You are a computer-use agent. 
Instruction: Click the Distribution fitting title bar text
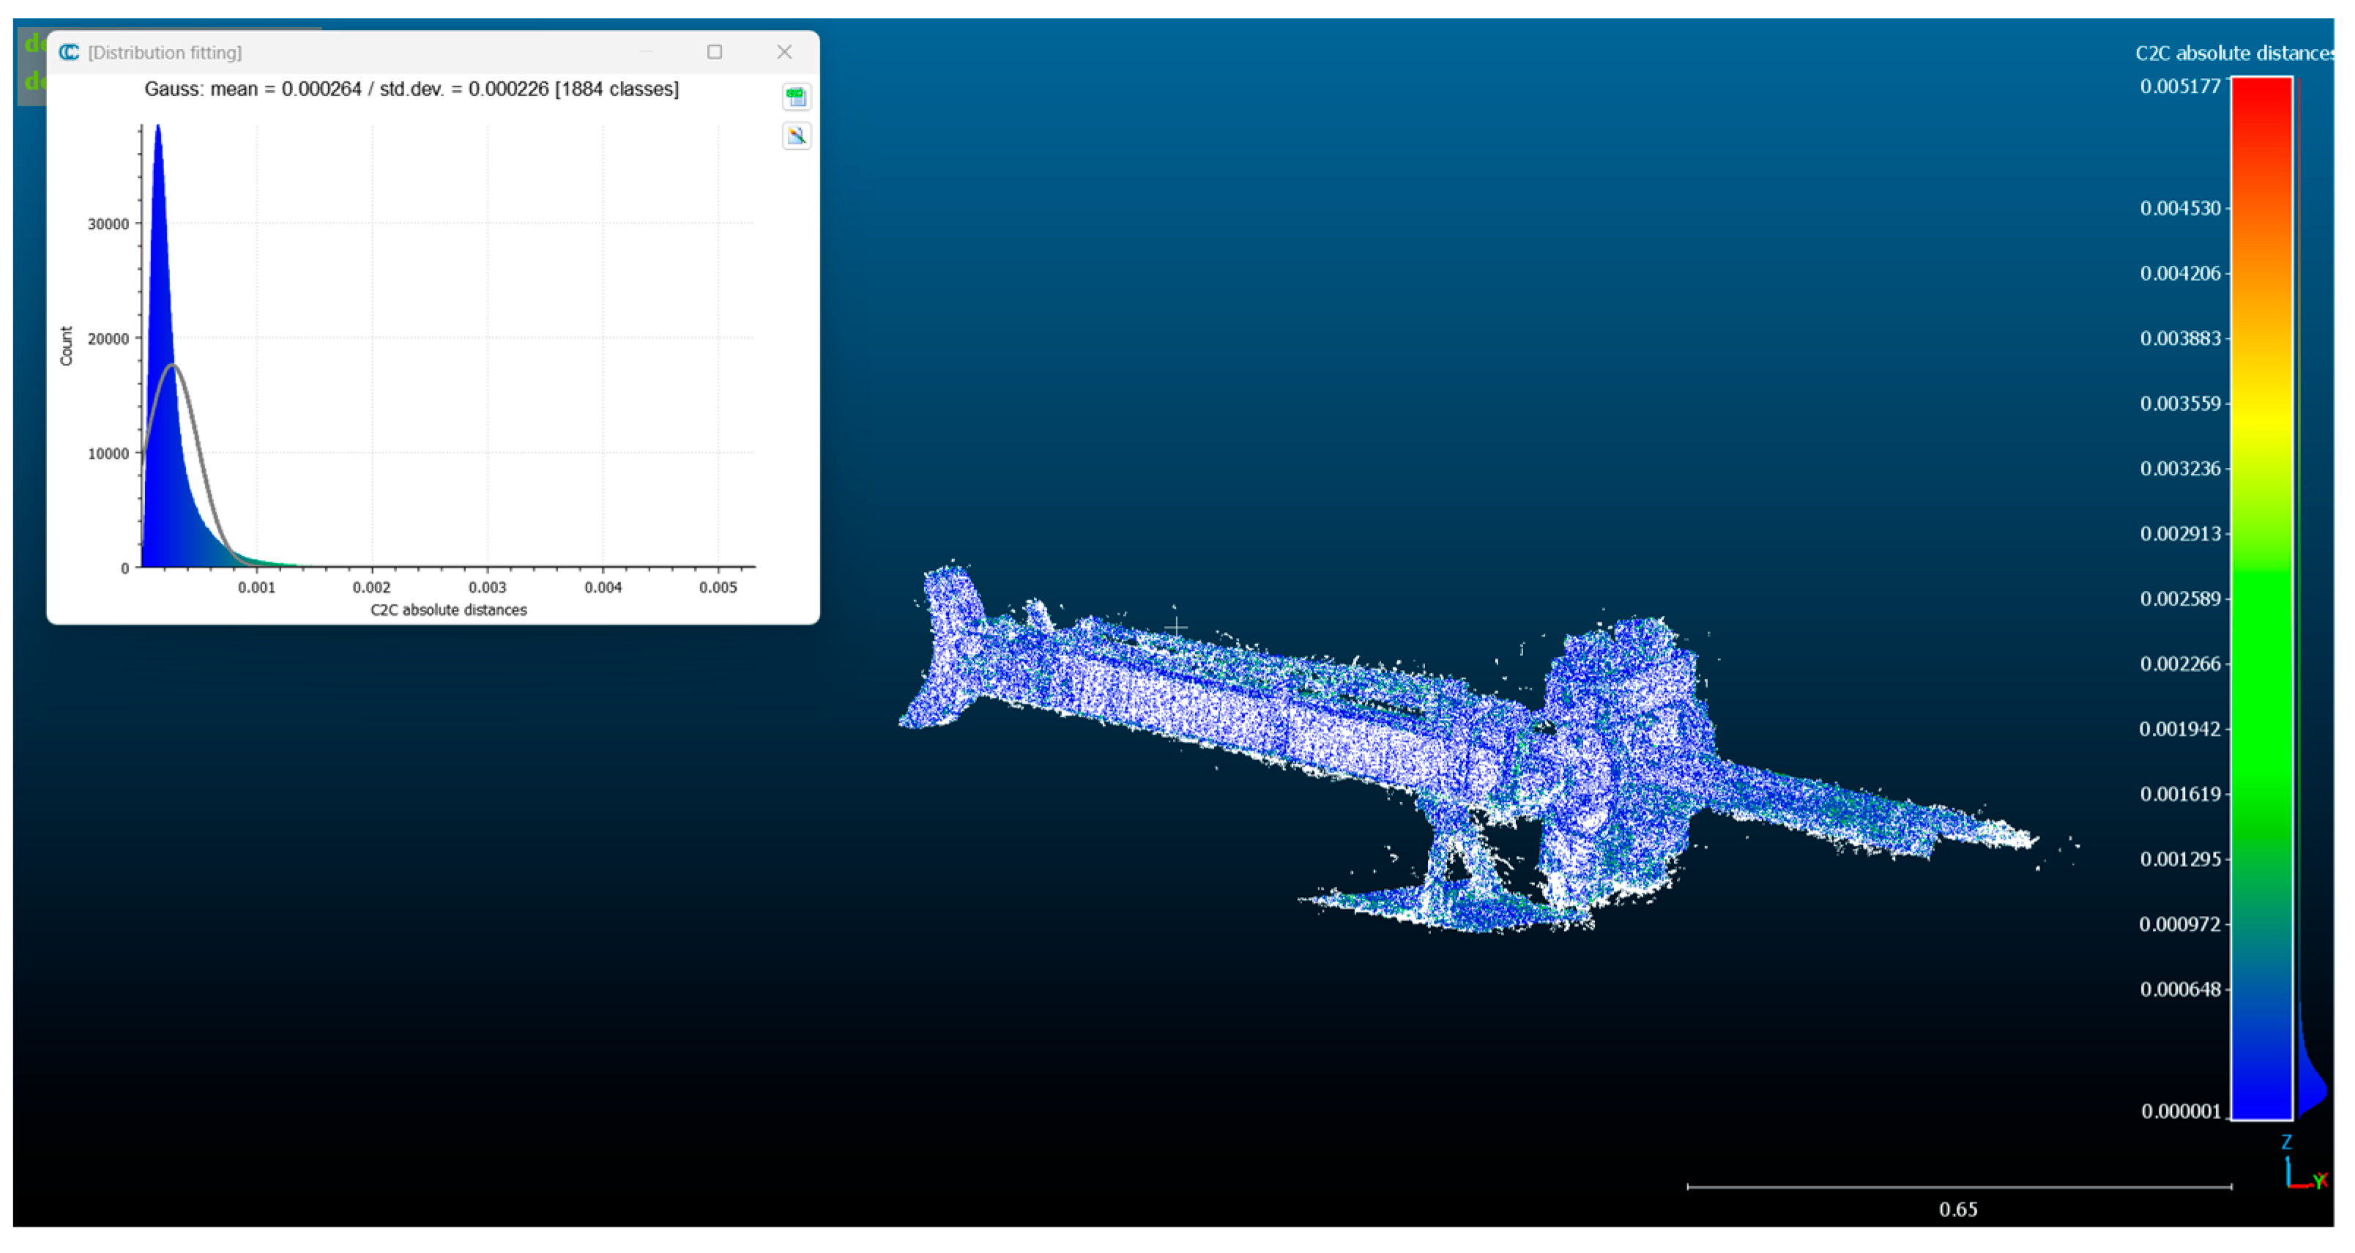click(x=165, y=53)
